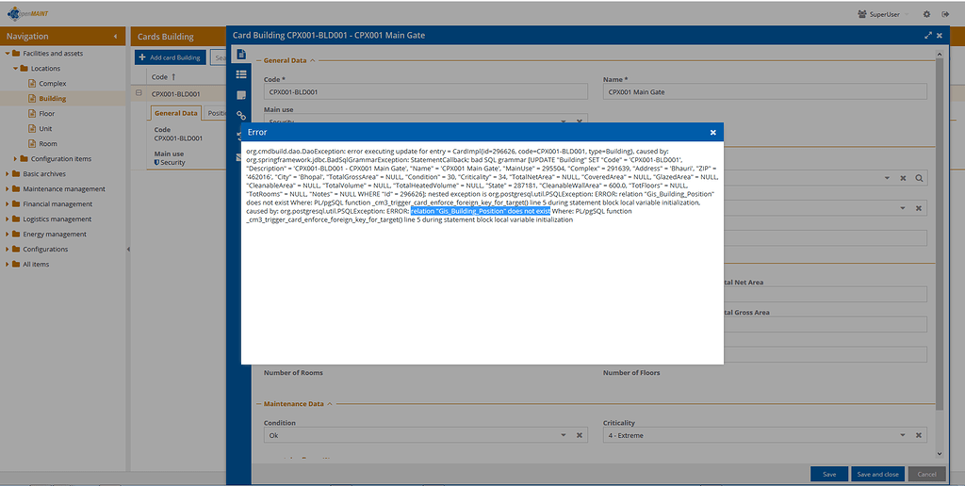
Task: Open the Relations link icon in card sidebar
Action: 241,115
